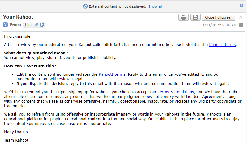Expand header details with the double-chevron icon
Image resolution: width=247 pixels, height=144 pixels.
point(6,25)
